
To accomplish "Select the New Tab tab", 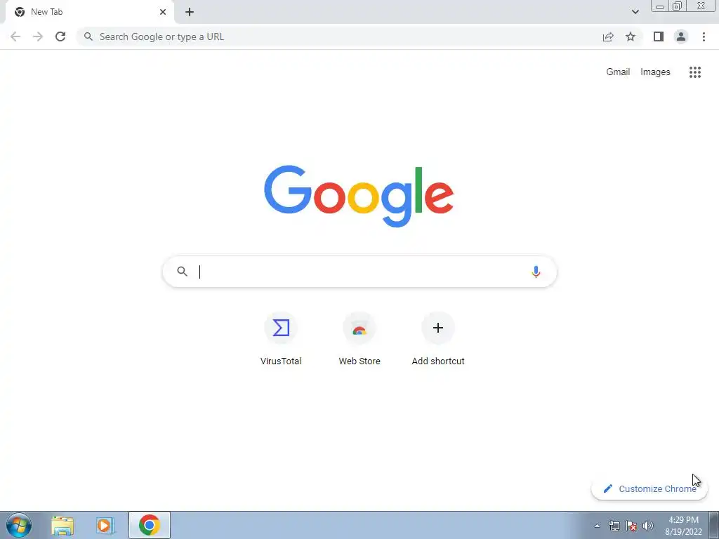I will click(x=90, y=12).
